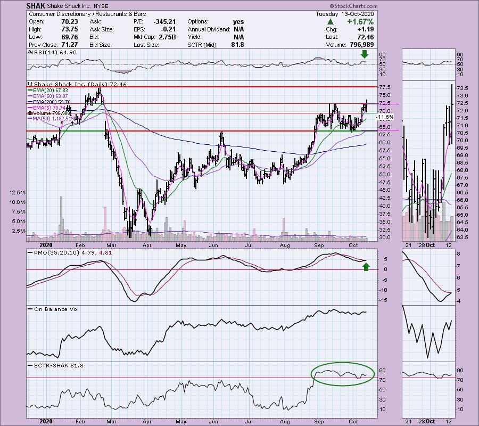Viewport: 479px width, 426px height.
Task: Click the -15 label on the PMO axis
Action: pyautogui.click(x=384, y=300)
